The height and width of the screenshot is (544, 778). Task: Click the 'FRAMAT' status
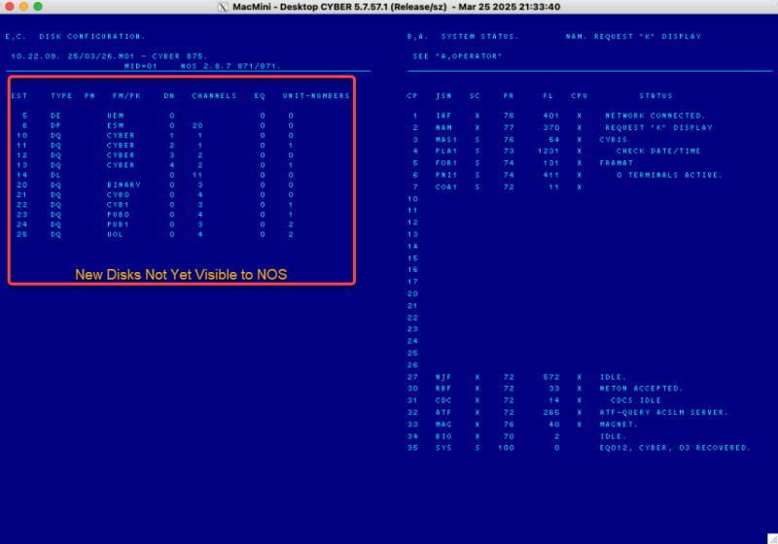coord(617,163)
